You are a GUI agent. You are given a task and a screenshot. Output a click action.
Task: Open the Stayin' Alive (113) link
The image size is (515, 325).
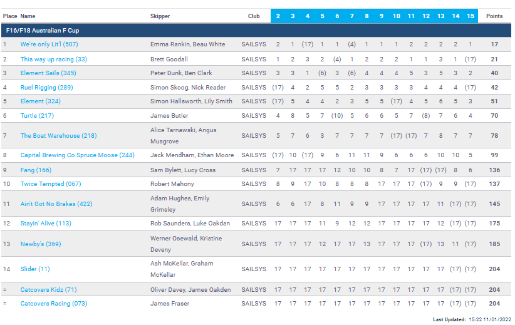46,224
